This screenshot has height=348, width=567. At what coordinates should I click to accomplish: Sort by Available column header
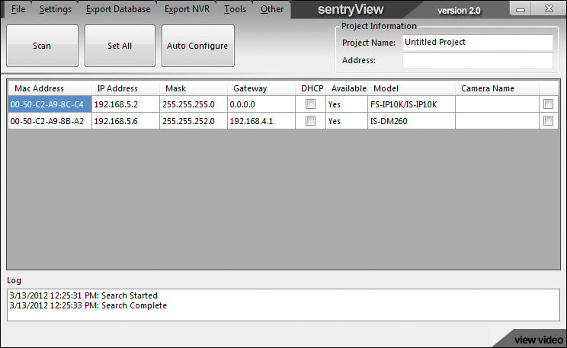coord(348,88)
